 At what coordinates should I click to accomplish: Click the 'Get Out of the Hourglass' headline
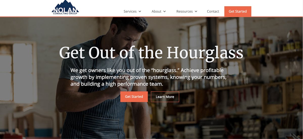(x=151, y=53)
